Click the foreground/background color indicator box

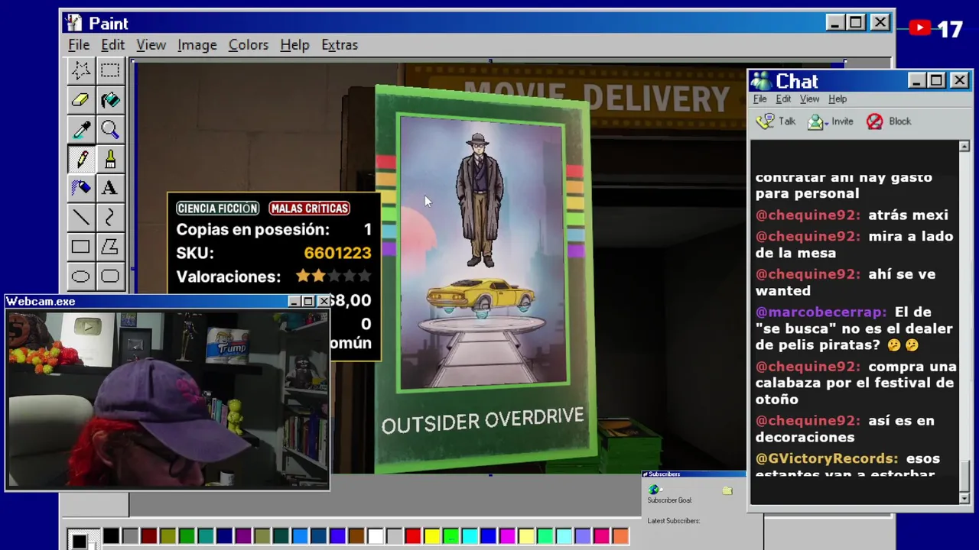[83, 539]
